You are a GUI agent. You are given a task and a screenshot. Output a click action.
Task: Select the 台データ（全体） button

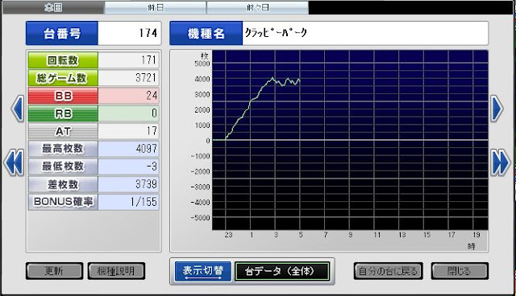tap(282, 271)
